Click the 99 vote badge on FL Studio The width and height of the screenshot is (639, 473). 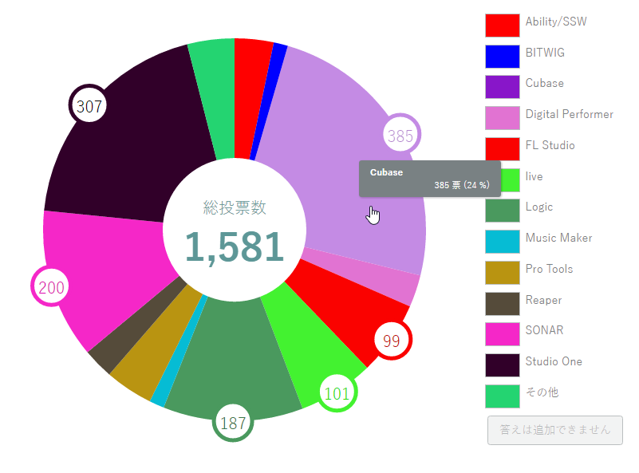392,340
